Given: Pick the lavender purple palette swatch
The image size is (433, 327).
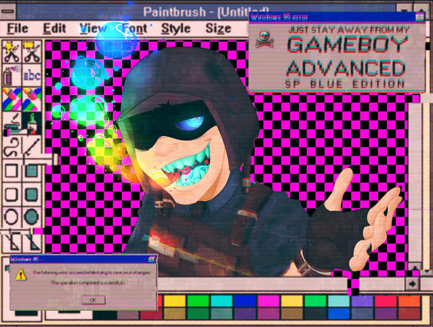Looking at the screenshot, I should point(362,301).
